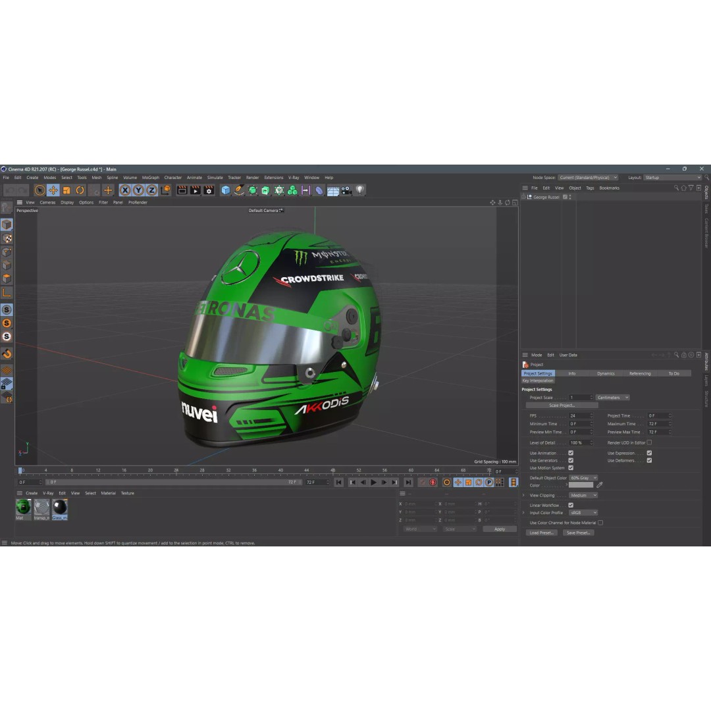This screenshot has height=711, width=711.
Task: Toggle X axis lock
Action: (125, 190)
